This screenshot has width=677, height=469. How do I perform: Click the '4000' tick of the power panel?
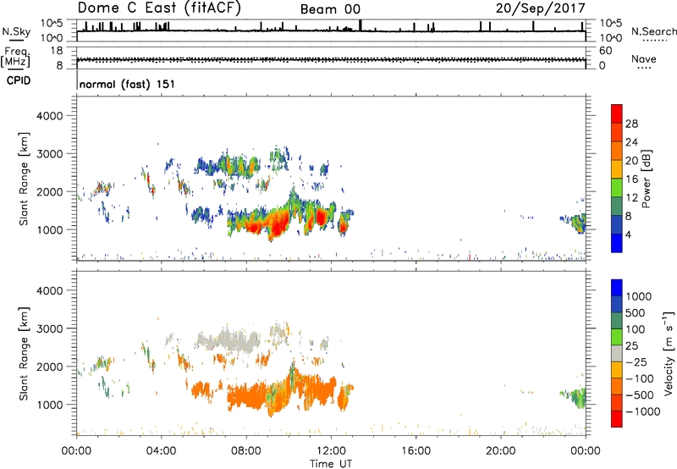[49, 116]
